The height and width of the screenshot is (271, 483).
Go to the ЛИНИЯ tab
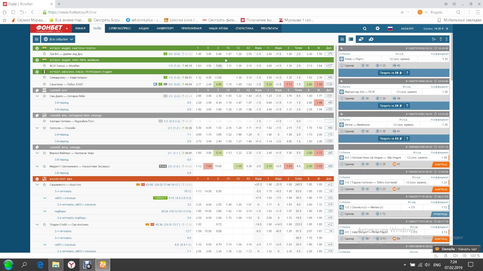[80, 28]
